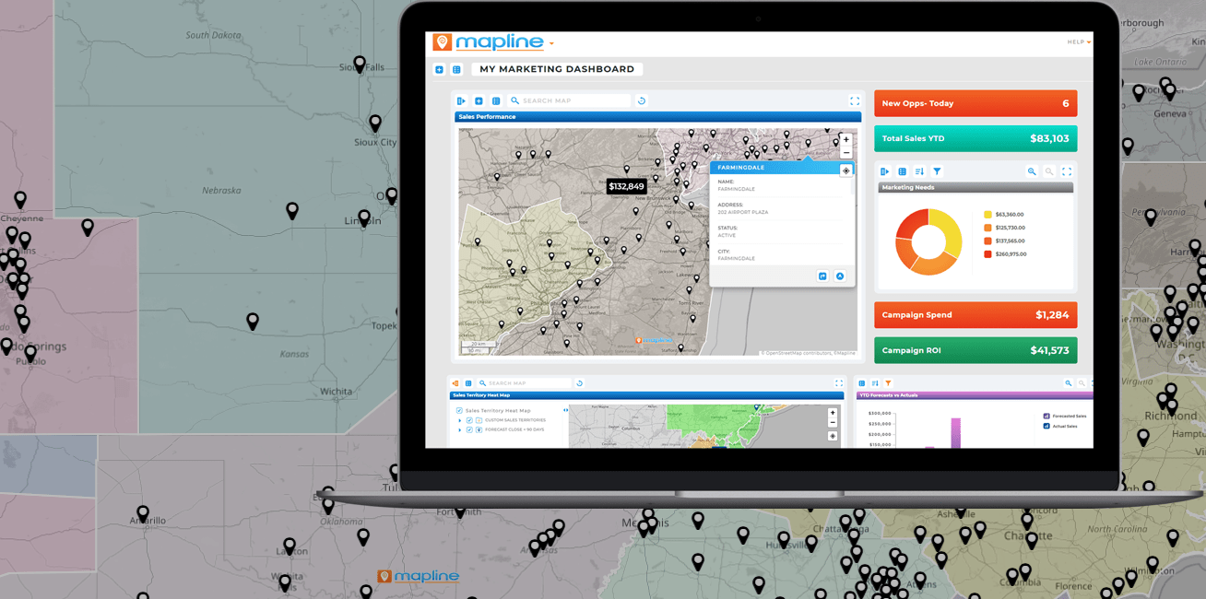Screen dimensions: 1206x599
Task: Click the crosshair locate icon on the Farmingdale popup
Action: [x=845, y=170]
